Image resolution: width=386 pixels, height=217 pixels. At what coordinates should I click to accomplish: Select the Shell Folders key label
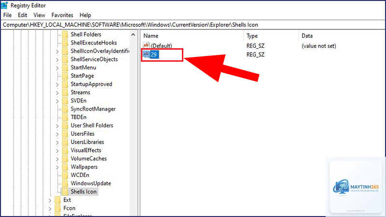pyautogui.click(x=86, y=34)
